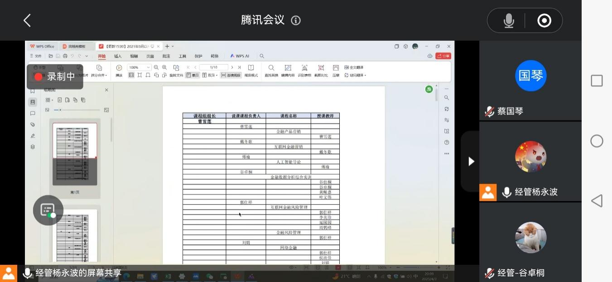This screenshot has height=282, width=612.
Task: Click the WPS AI button
Action: [240, 56]
